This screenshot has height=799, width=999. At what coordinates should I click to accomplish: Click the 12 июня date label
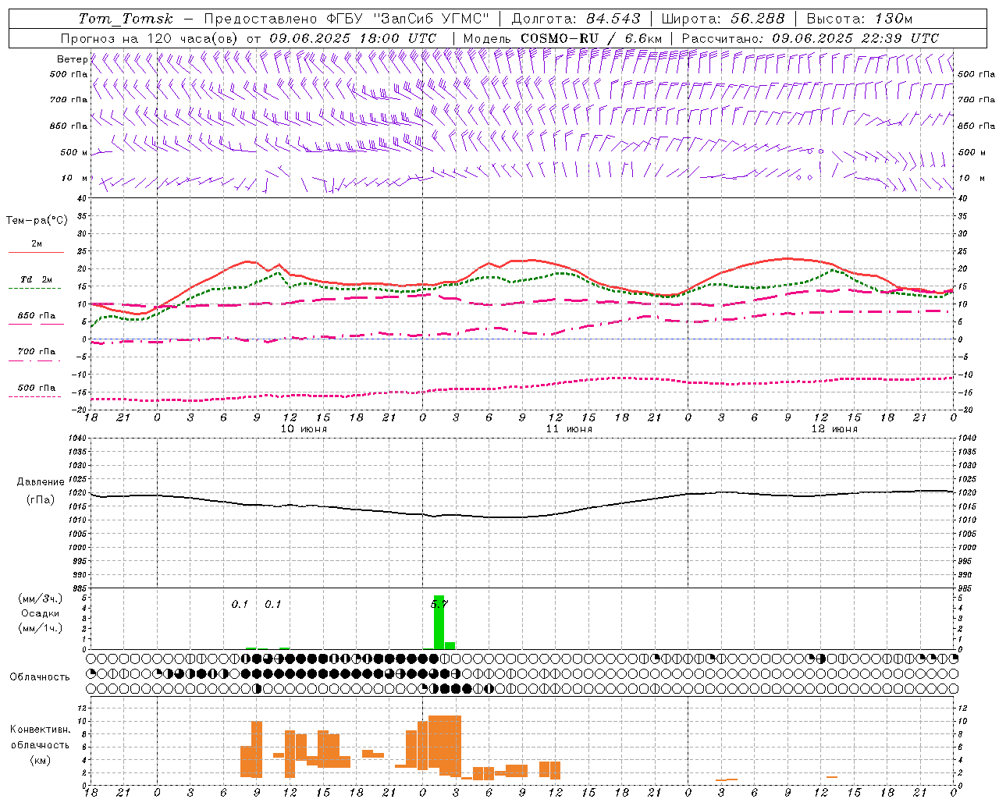835,428
